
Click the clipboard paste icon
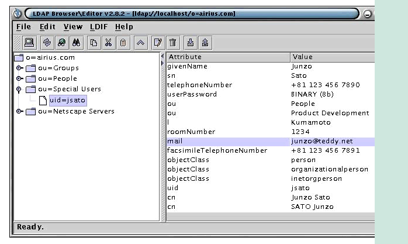(123, 43)
